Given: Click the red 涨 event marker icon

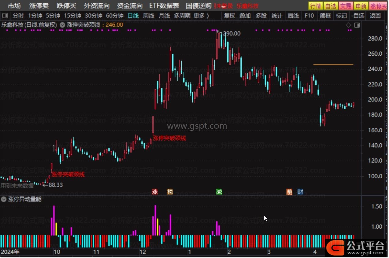Looking at the screenshot, I should click(155, 192).
